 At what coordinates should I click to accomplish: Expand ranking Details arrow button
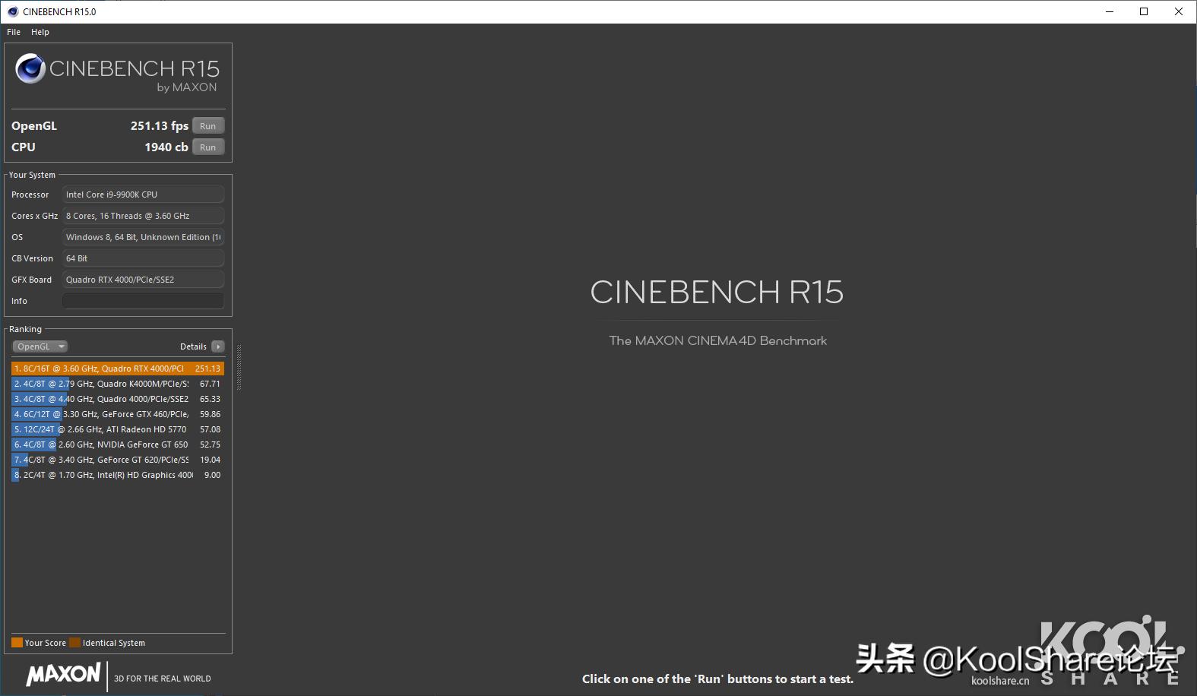click(x=218, y=346)
